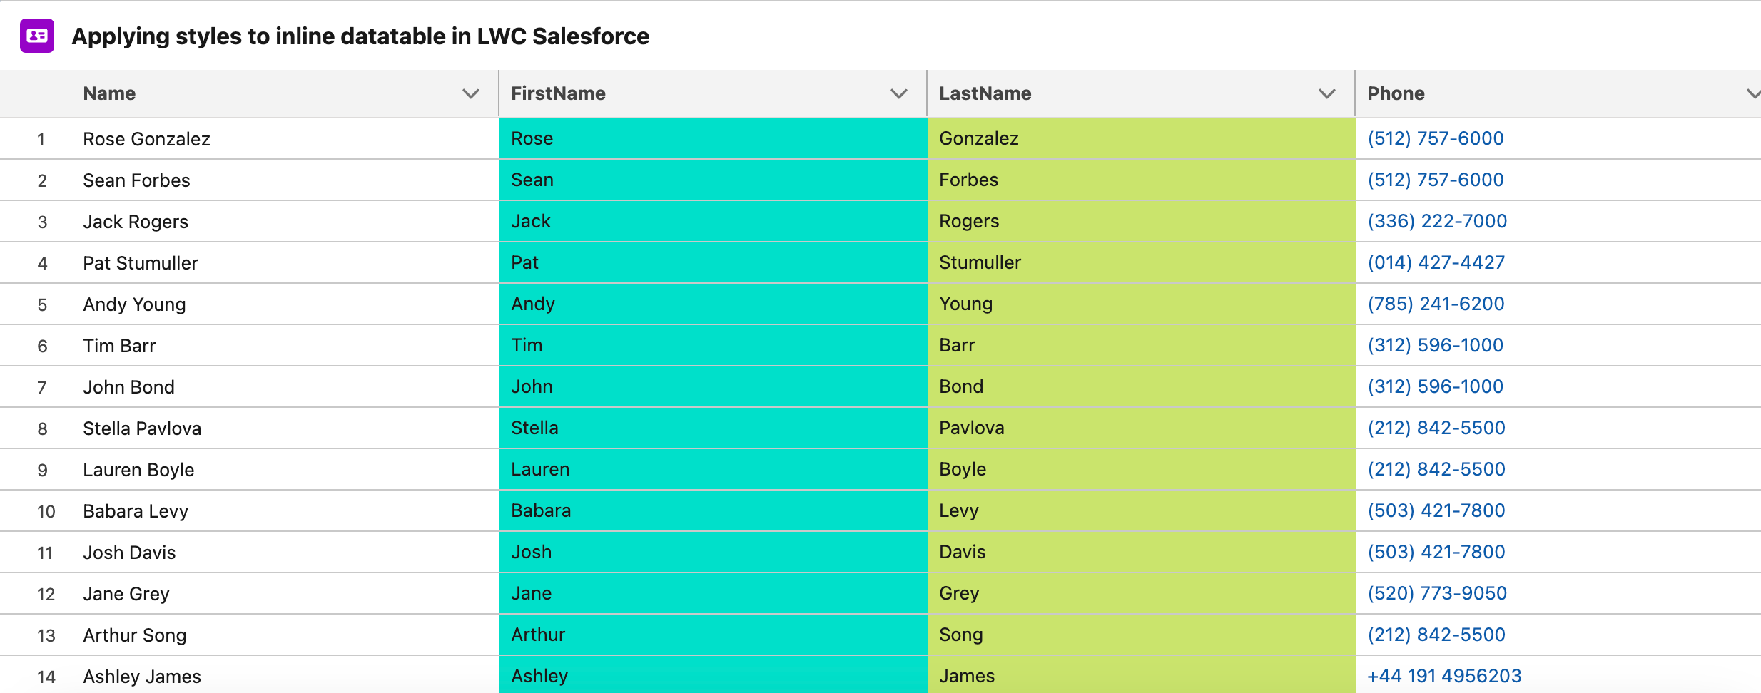
Task: Click the Name column header
Action: [109, 93]
